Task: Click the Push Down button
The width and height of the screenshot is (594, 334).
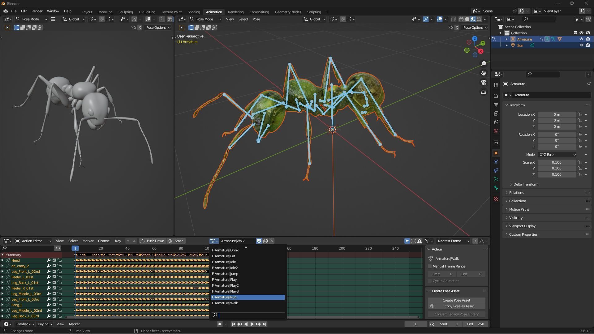Action: [152, 241]
